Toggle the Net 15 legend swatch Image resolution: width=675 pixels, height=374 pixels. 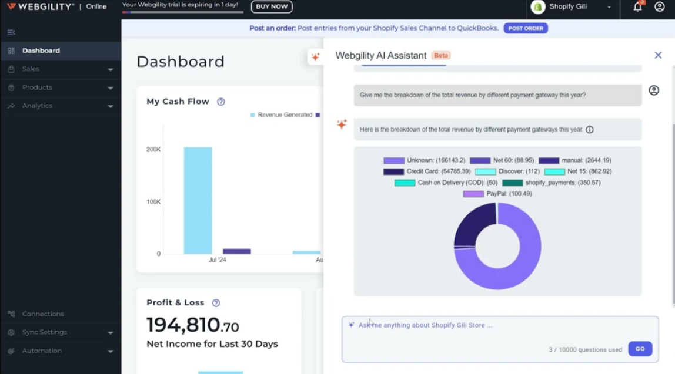click(554, 171)
